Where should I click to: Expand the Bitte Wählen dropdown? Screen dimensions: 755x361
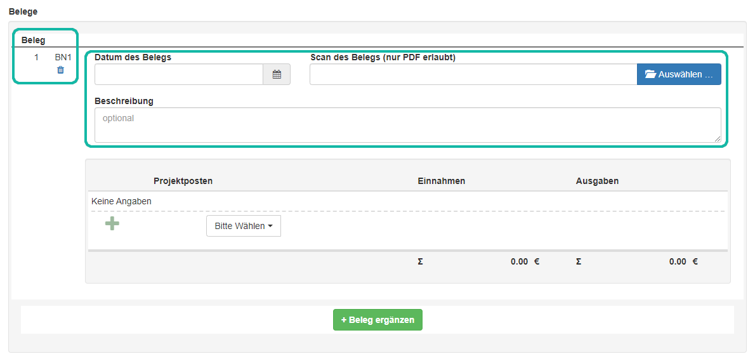(244, 226)
